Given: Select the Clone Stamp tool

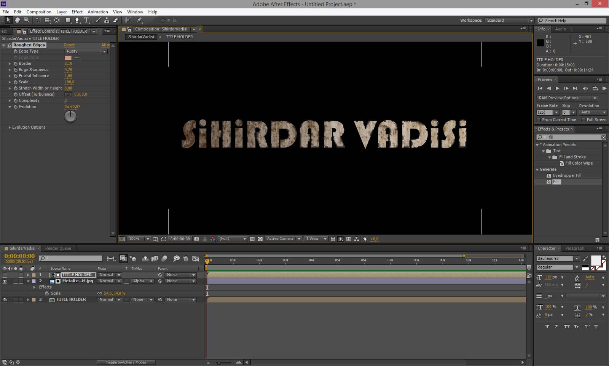Looking at the screenshot, I should coord(107,20).
